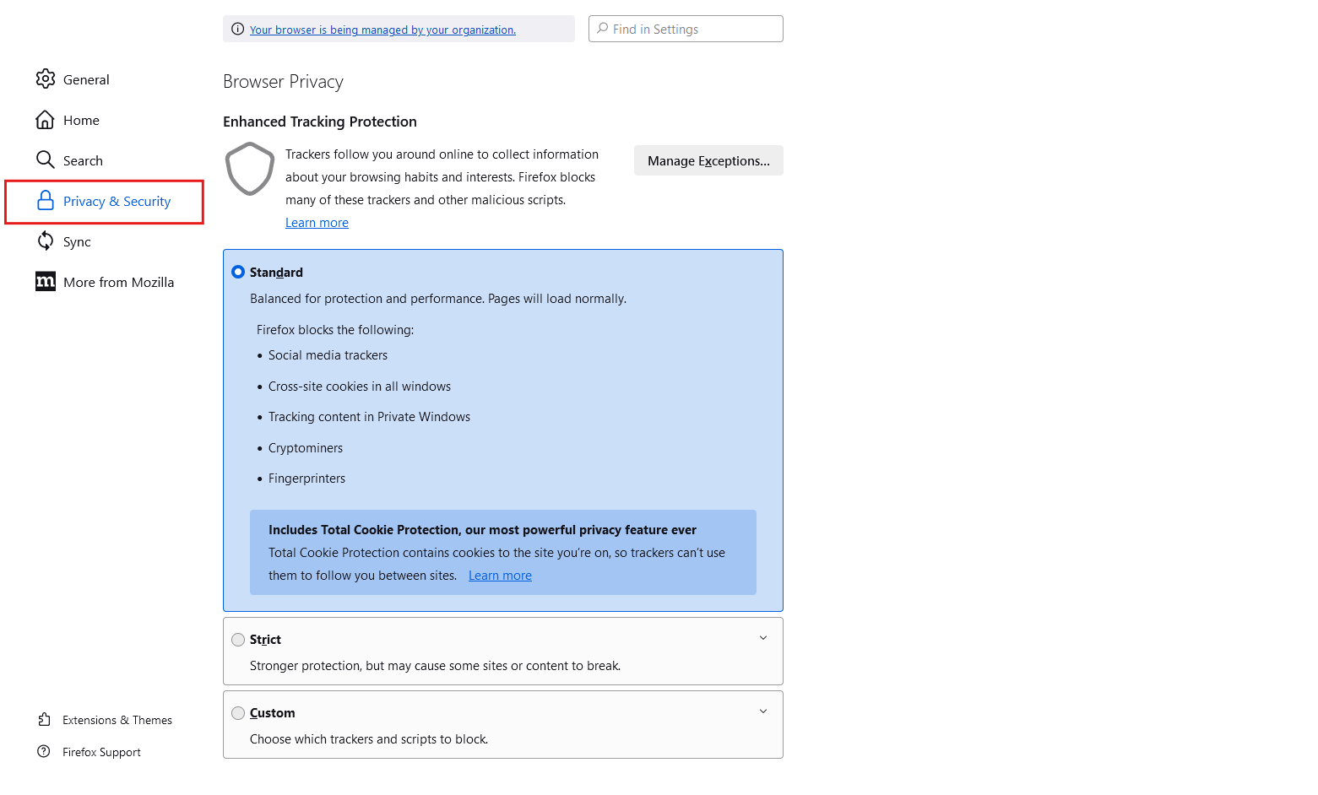Click the Find in Settings search field
This screenshot has height=795, width=1318.
coord(692,30)
